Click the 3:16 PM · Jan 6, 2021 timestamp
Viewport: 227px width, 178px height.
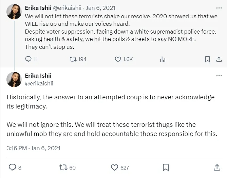(34, 148)
